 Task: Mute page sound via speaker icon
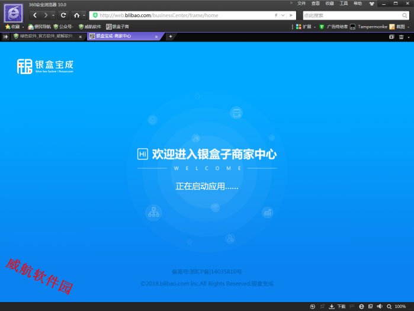tap(380, 306)
